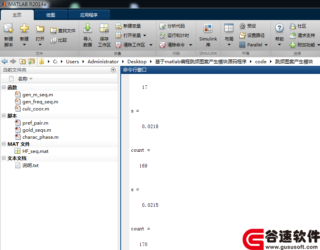
Task: Select the file HF_seq.mat
Action: [x=35, y=151]
